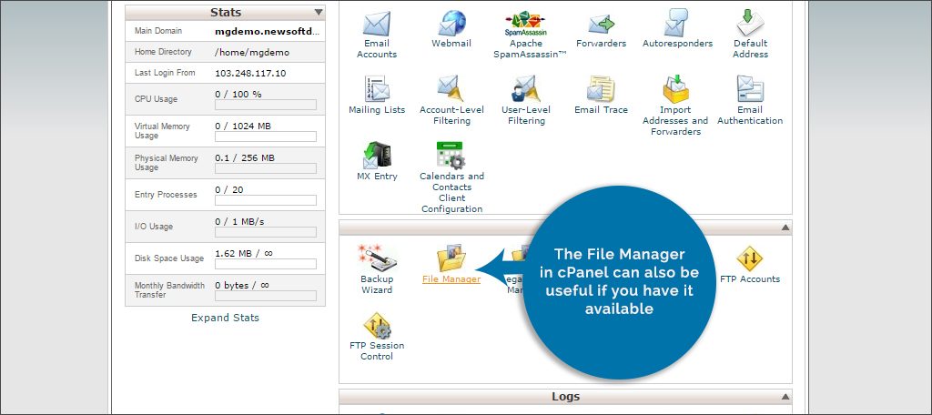Open Import Addresses and Forwarders icon

(676, 89)
